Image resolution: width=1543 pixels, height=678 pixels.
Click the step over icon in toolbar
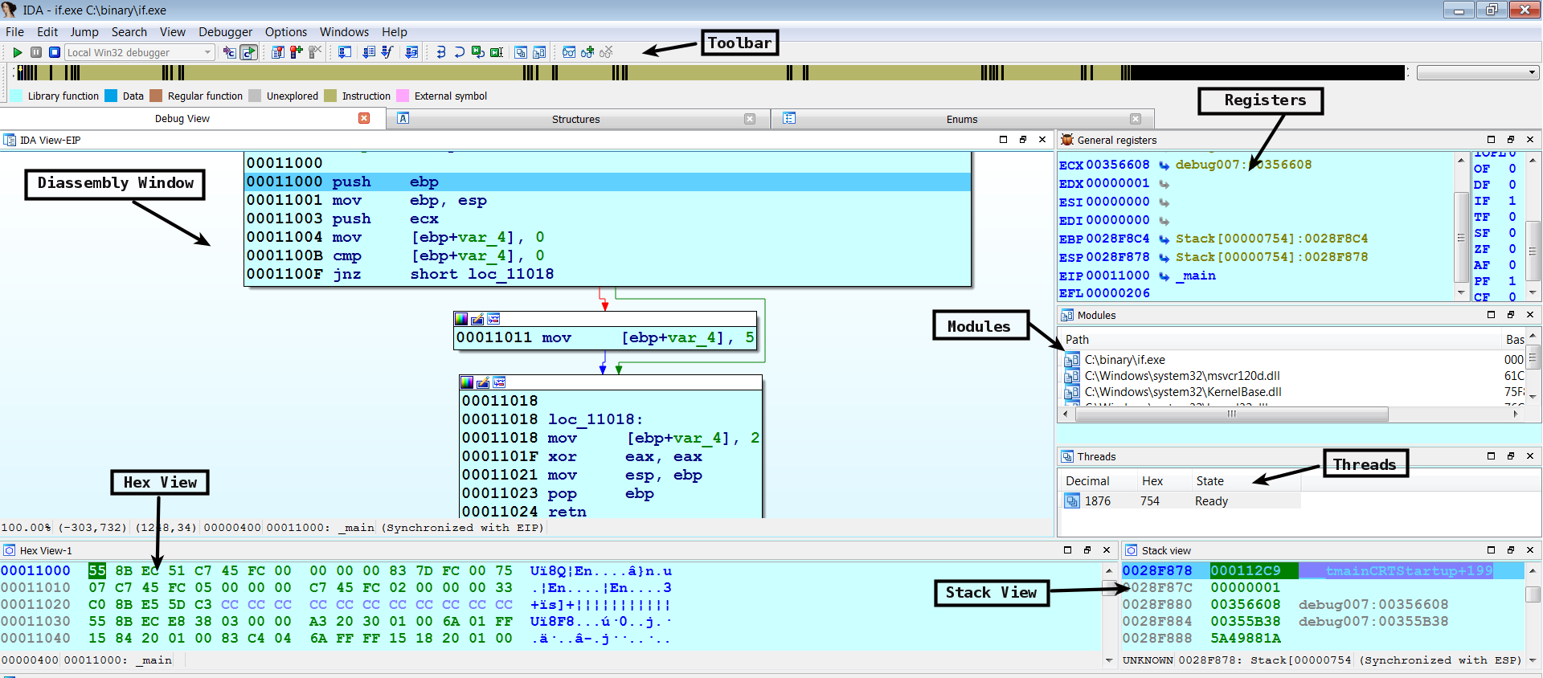coord(459,52)
